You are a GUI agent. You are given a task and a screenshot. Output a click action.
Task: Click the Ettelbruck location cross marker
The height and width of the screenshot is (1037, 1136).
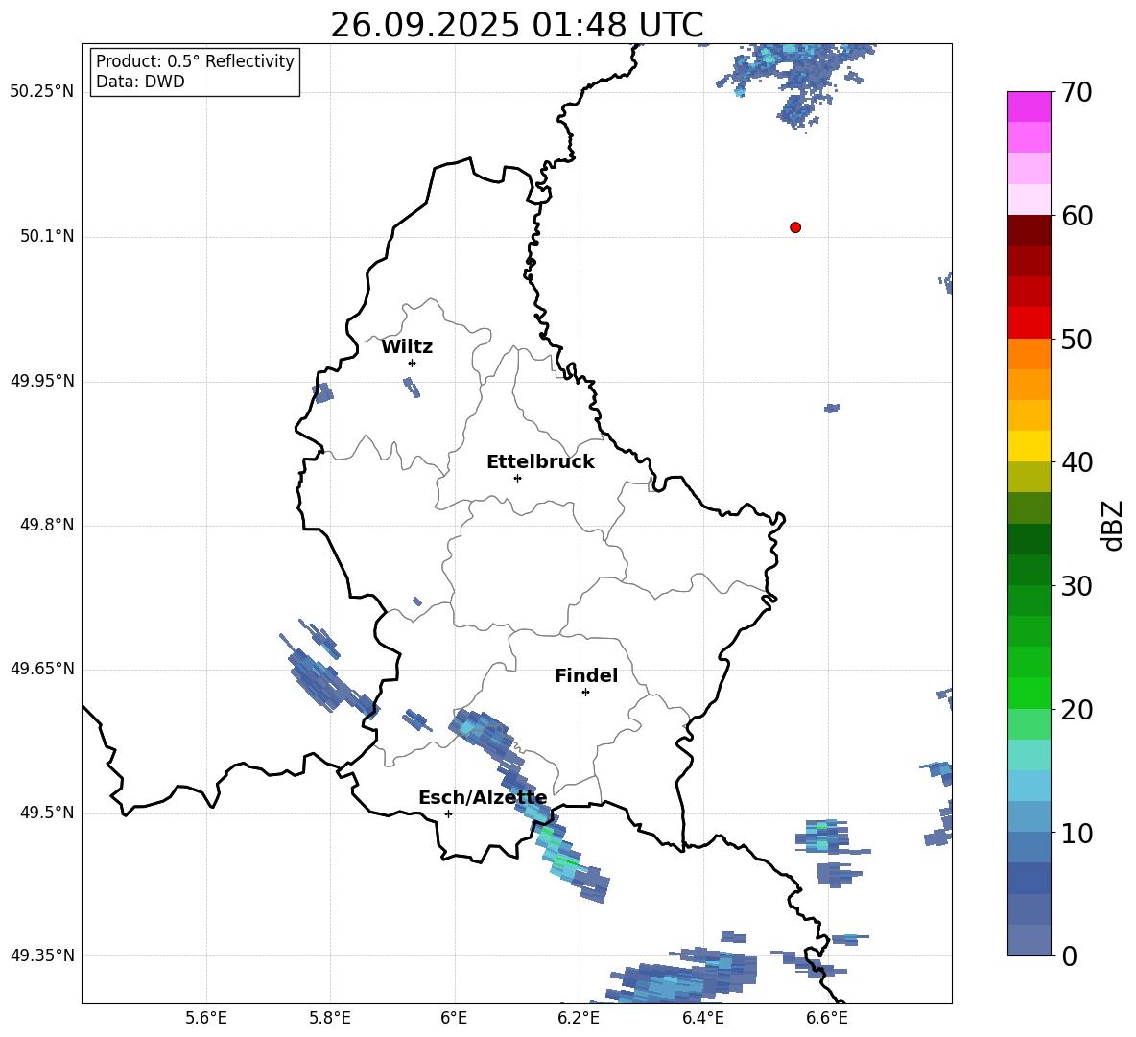click(517, 478)
